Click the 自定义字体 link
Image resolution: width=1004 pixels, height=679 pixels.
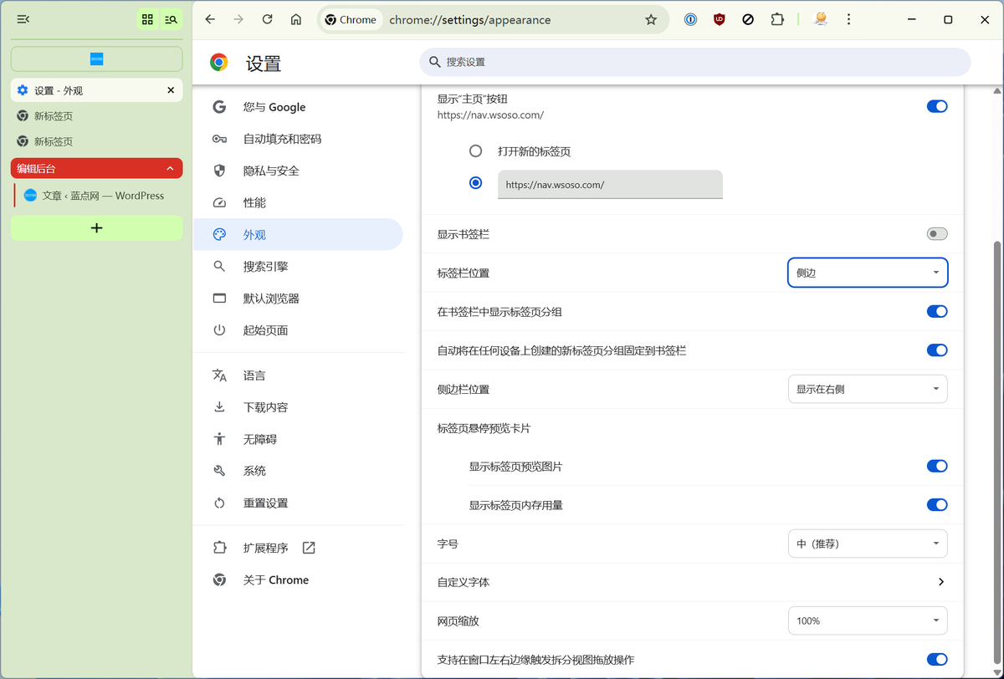pyautogui.click(x=689, y=582)
